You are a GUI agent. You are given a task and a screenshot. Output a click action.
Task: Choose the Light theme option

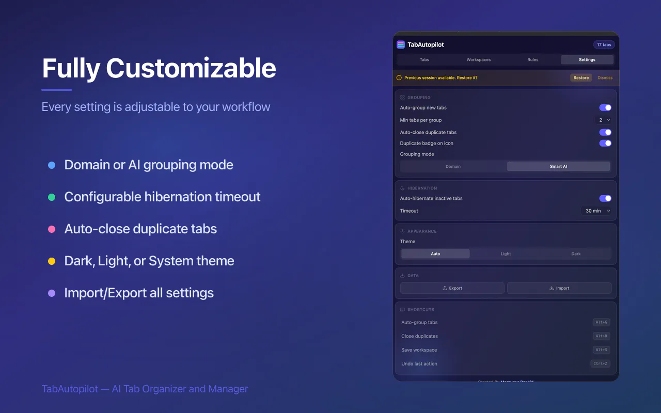click(506, 254)
